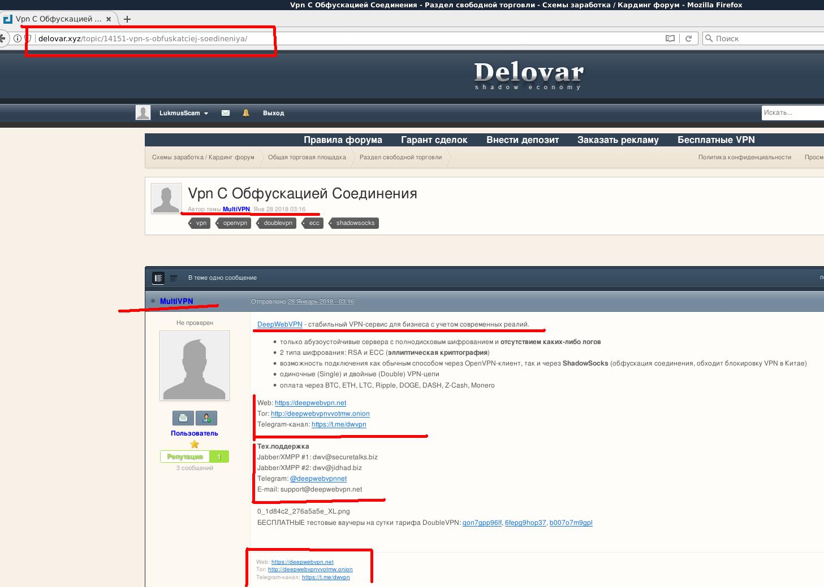Open Внести депозит menu item

[x=523, y=140]
